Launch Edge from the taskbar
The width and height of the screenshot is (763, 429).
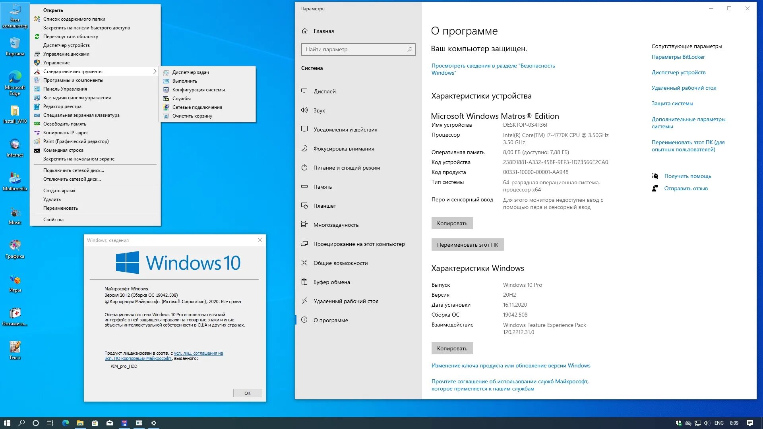tap(66, 423)
